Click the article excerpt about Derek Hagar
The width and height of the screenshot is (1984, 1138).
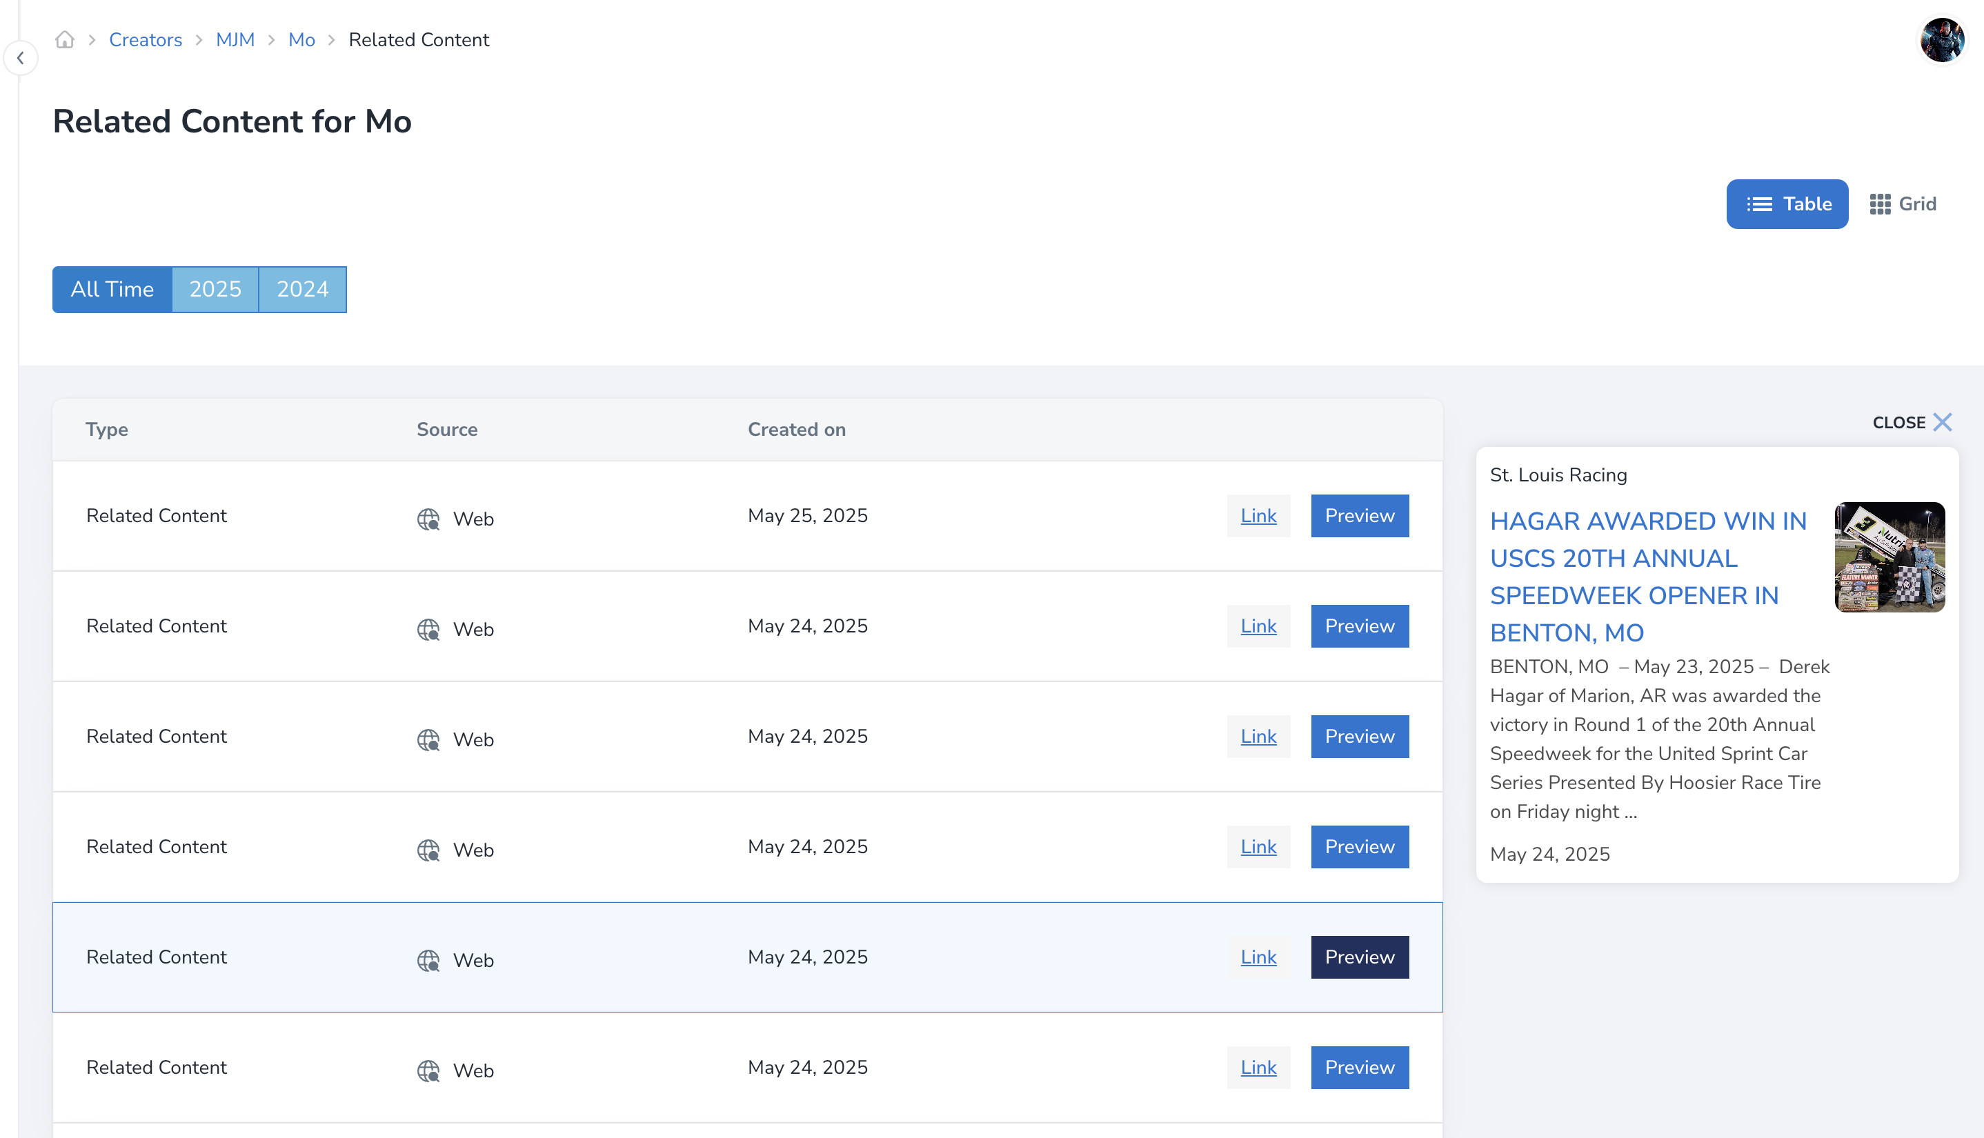[x=1659, y=739]
